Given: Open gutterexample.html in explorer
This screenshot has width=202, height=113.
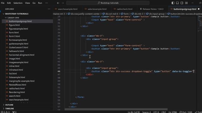Looking at the screenshot, I should [x=19, y=44].
